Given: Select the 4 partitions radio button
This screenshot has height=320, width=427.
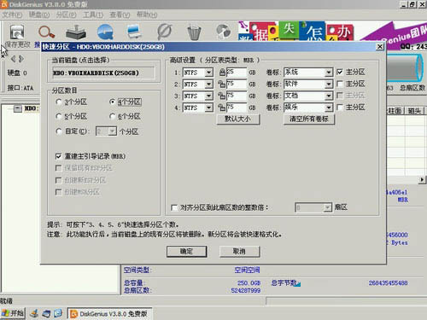Looking at the screenshot, I should (113, 102).
